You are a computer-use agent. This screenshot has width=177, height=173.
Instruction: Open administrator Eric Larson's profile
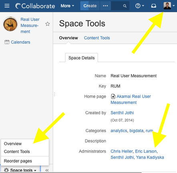click(146, 151)
